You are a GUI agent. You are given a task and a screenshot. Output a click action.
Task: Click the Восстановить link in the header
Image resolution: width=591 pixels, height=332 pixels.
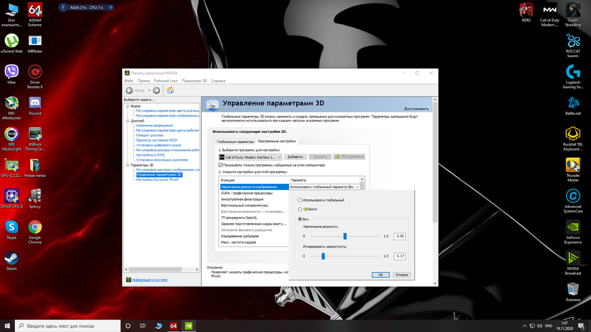[x=416, y=109]
